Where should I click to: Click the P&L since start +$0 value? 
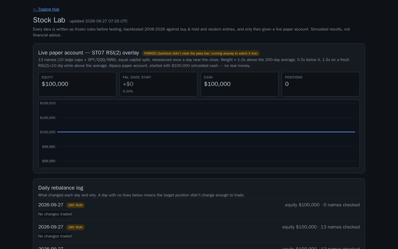pos(128,84)
